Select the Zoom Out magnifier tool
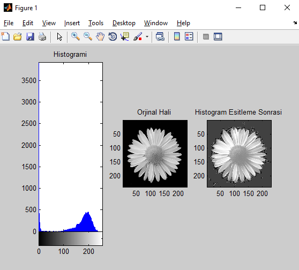This screenshot has width=299, height=270. tap(88, 36)
